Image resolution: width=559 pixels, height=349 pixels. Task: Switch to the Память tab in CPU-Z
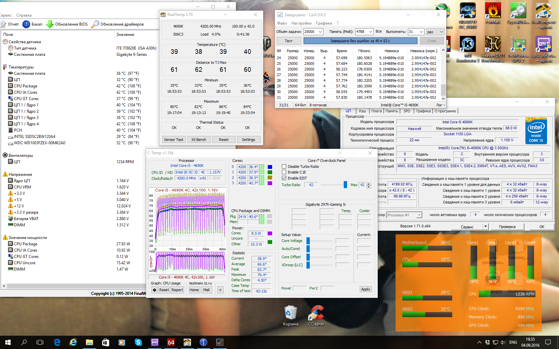392,111
